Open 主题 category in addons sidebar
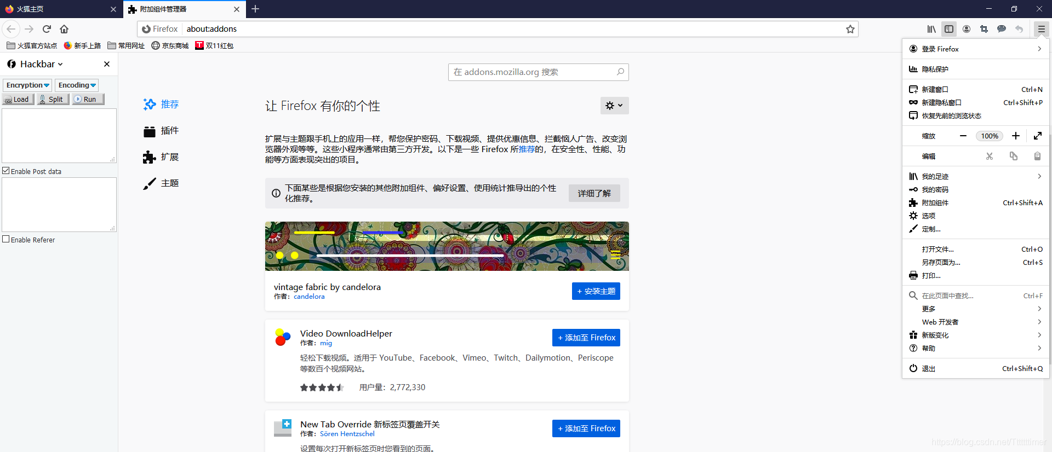1052x452 pixels. click(161, 183)
